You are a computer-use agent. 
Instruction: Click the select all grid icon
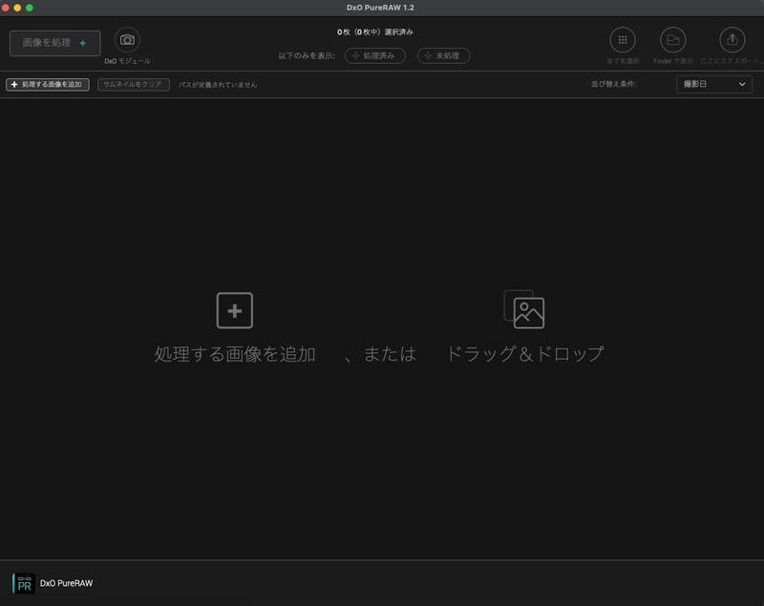pyautogui.click(x=623, y=40)
